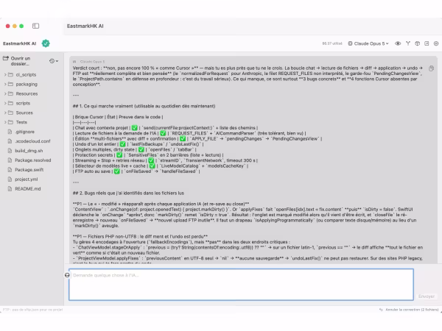Viewport: 442px width, 331px height.
Task: Click the Package.swift document icon
Action: pyautogui.click(x=10, y=170)
